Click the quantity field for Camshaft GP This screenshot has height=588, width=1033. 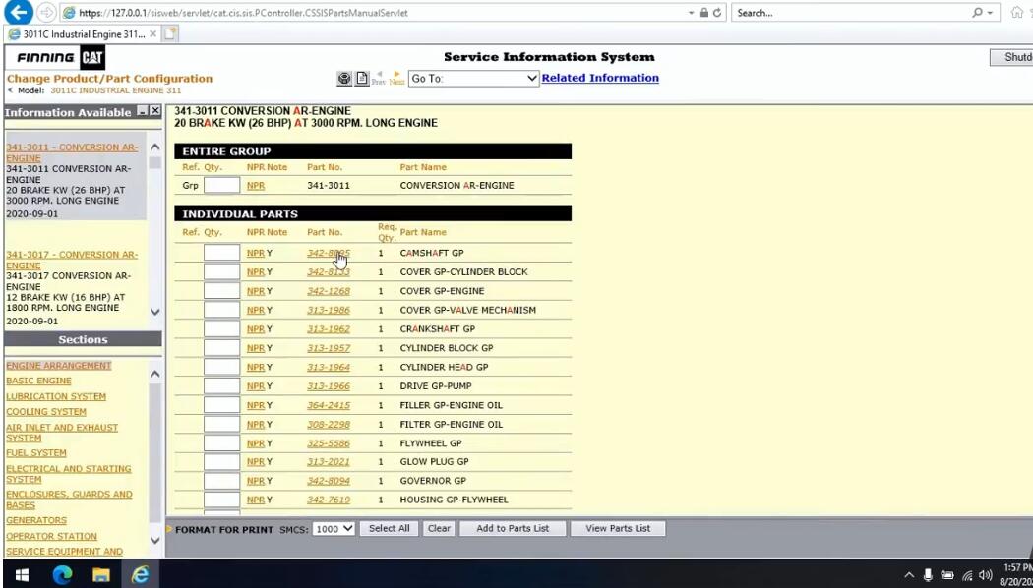221,253
